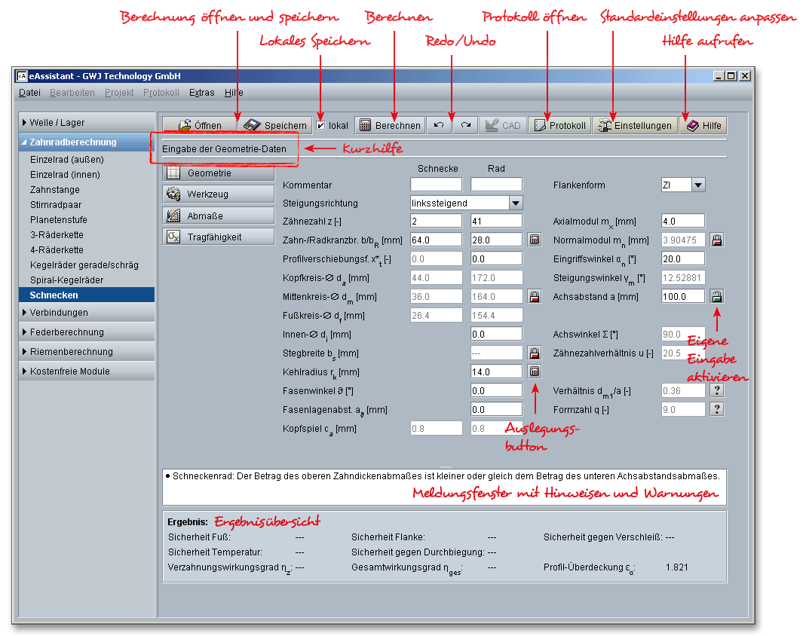Click question mark beside Verhältnis dm1/a
This screenshot has width=803, height=636.
coord(717,390)
